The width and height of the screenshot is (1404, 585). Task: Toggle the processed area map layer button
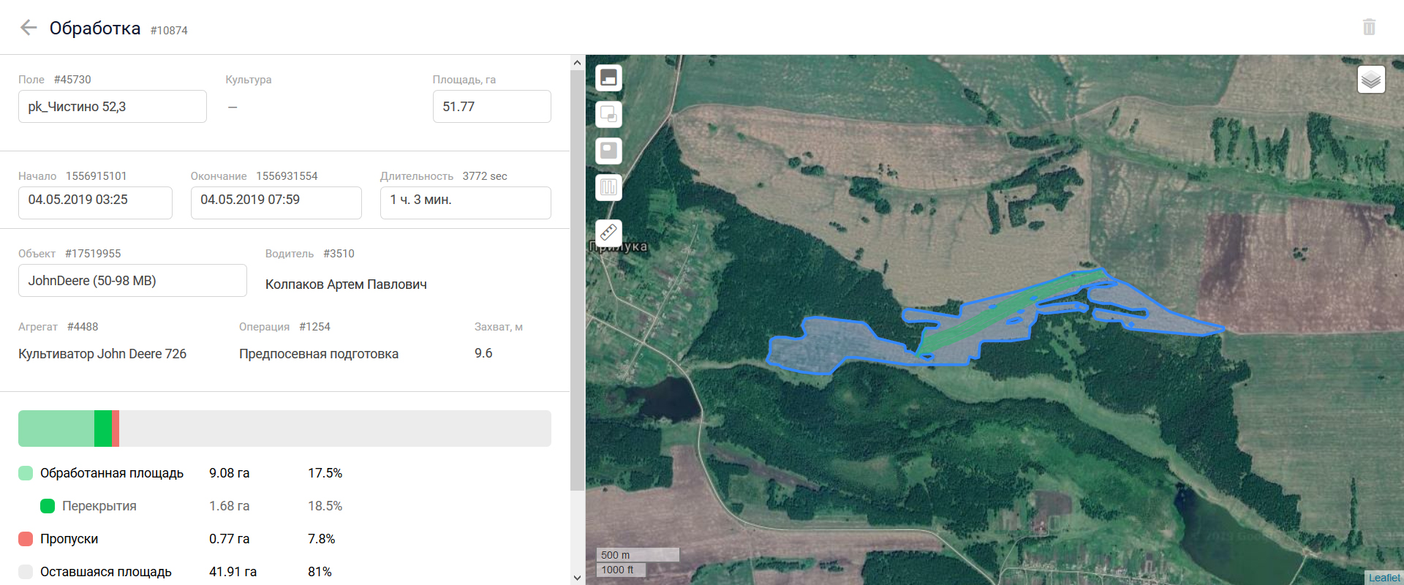click(x=608, y=78)
